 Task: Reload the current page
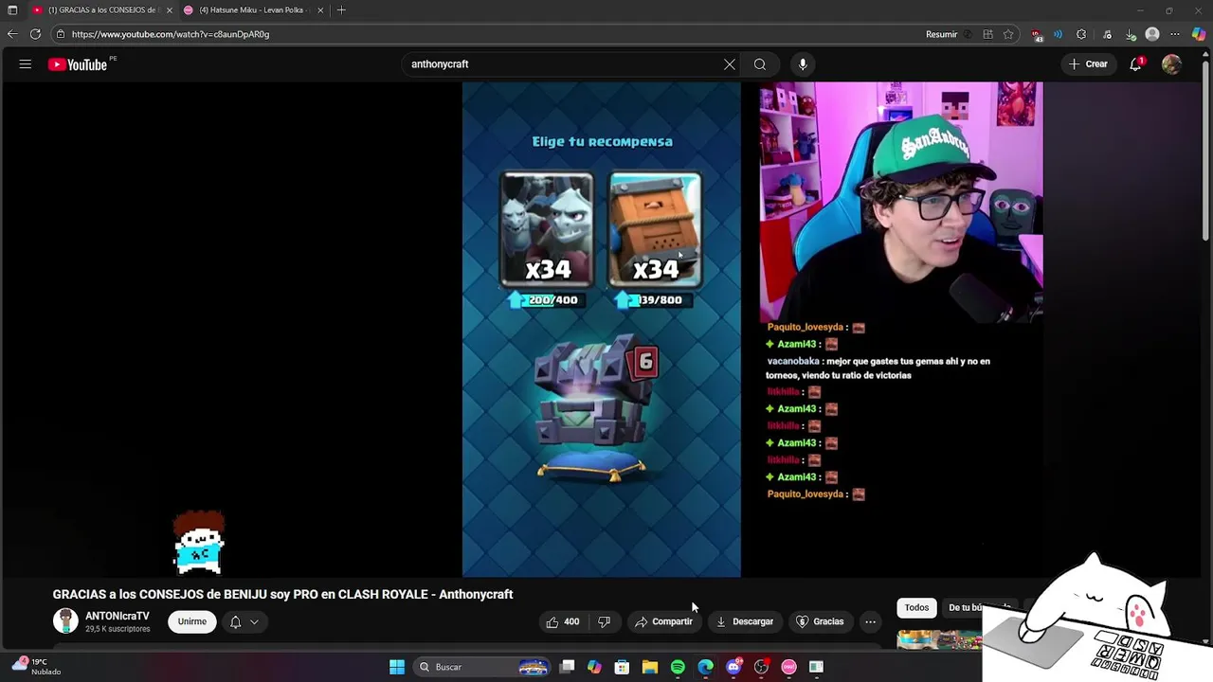click(x=35, y=34)
